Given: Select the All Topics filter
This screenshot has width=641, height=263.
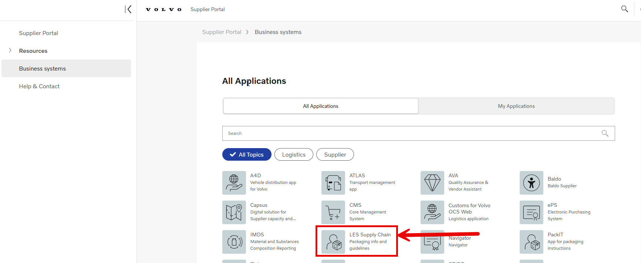Looking at the screenshot, I should 247,154.
